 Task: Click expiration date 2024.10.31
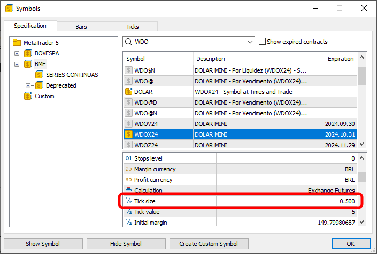click(340, 134)
